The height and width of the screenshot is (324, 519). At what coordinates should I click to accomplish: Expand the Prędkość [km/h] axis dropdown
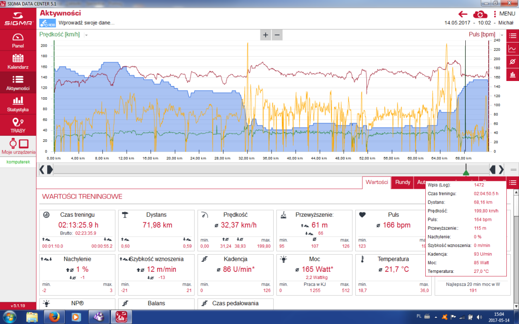click(x=87, y=35)
